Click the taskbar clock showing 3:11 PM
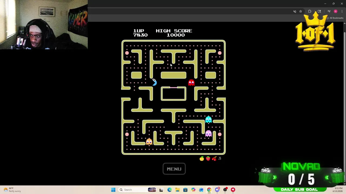 pos(338,190)
